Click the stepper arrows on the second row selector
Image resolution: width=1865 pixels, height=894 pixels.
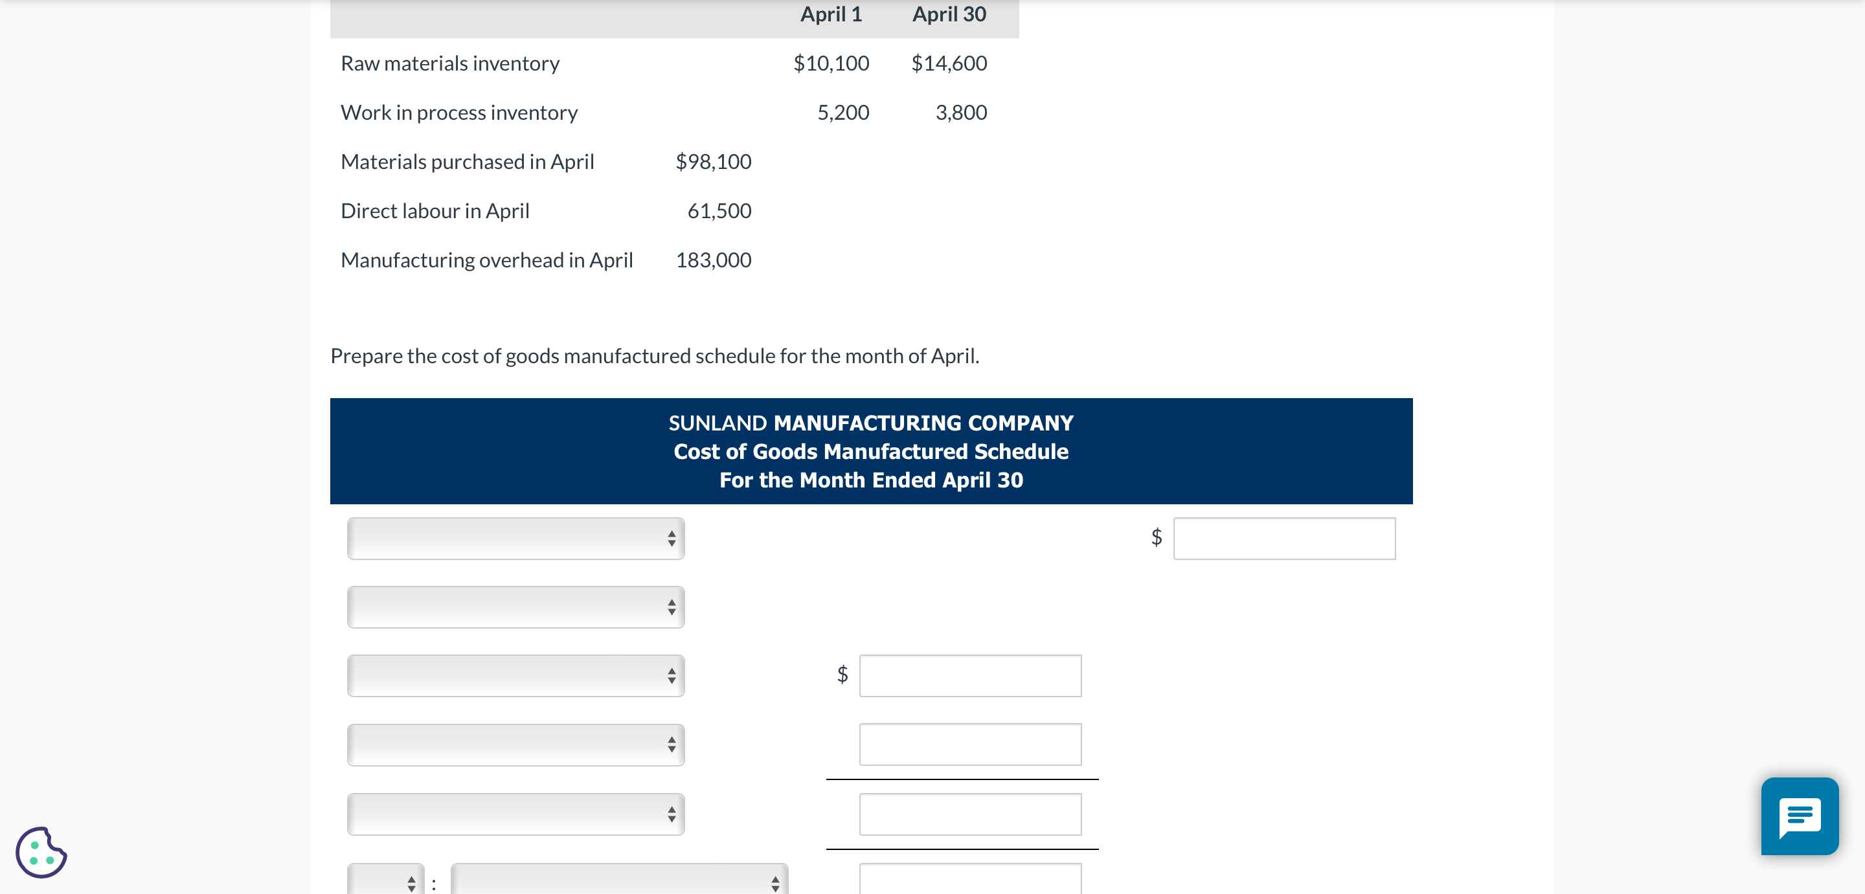672,607
